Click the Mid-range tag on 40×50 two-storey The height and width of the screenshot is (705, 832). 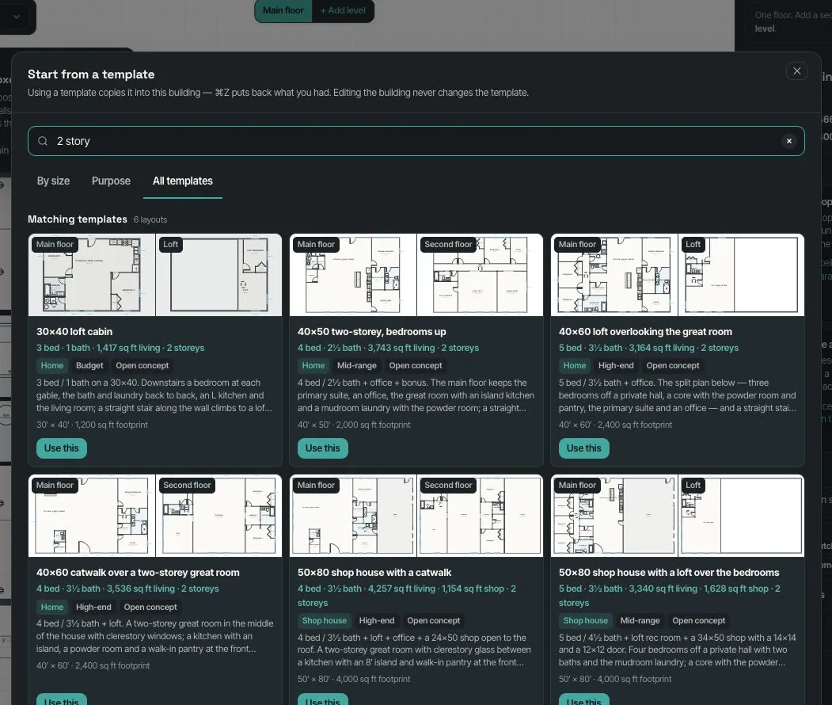point(356,366)
